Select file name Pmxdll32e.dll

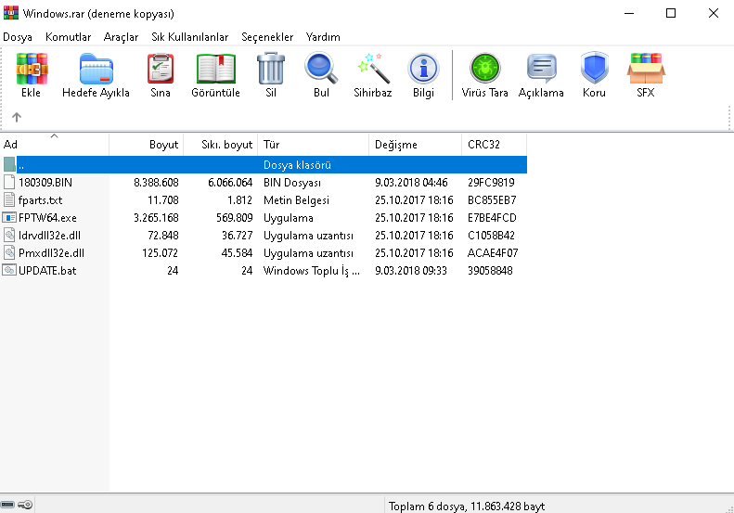51,252
